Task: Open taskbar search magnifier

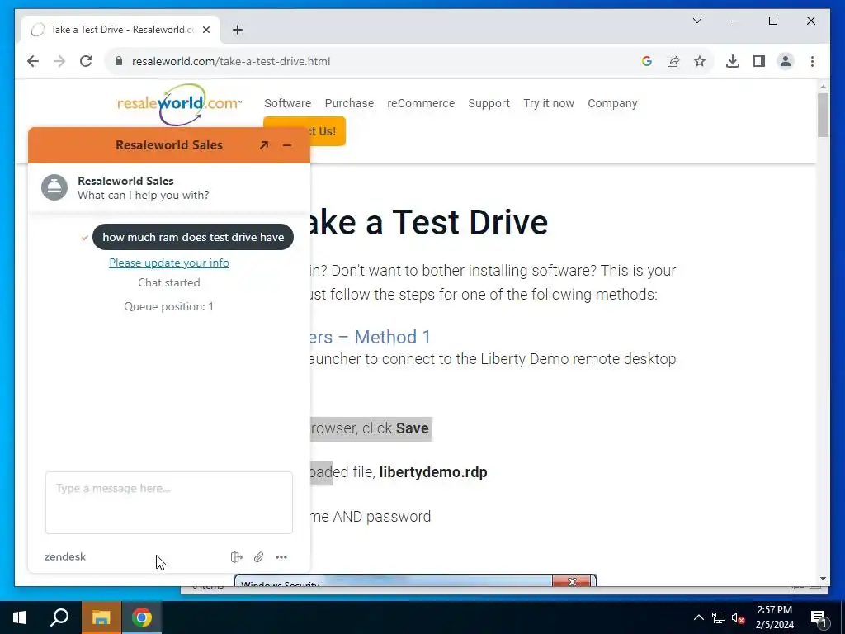Action: 59,617
